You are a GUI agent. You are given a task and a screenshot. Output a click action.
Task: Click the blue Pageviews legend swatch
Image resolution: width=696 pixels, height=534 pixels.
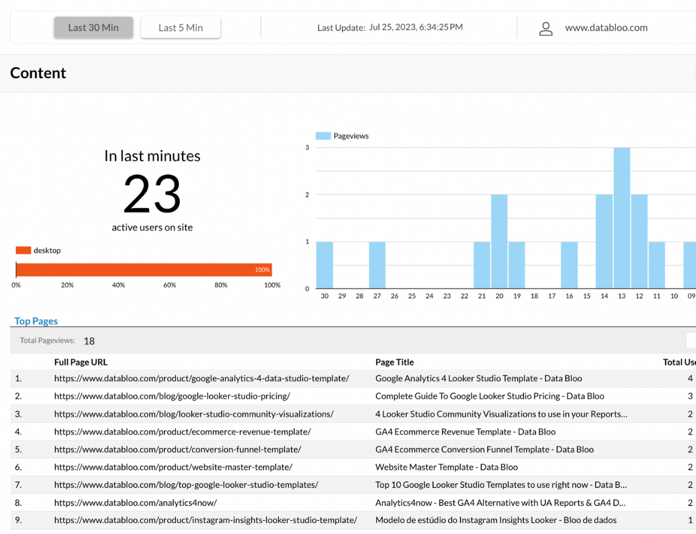323,136
